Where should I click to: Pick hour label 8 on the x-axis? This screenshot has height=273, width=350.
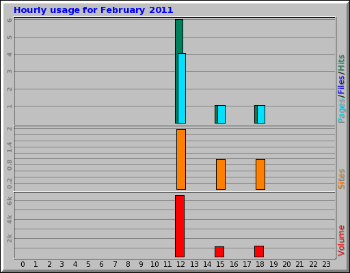[128, 264]
